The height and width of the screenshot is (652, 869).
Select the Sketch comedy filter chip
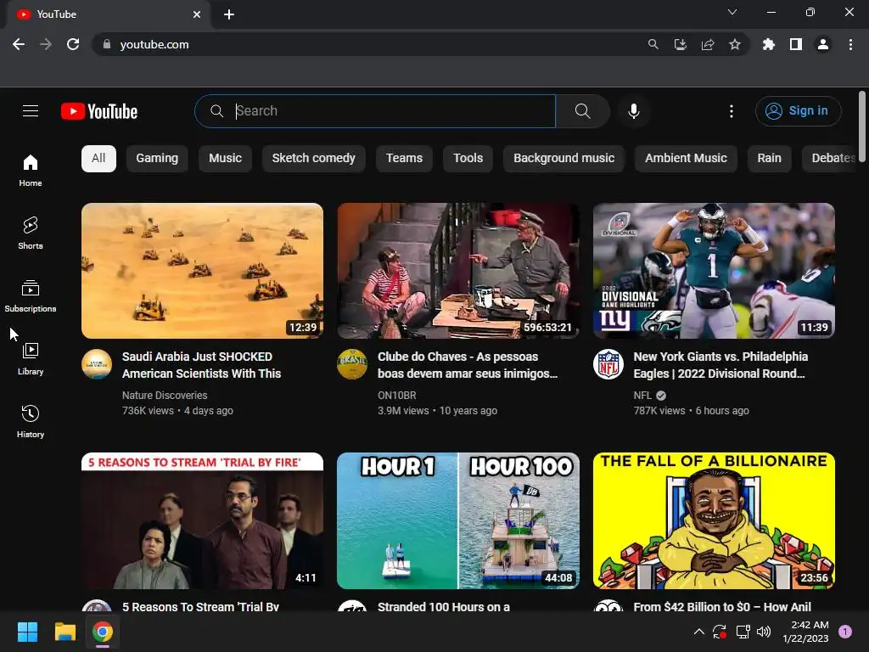point(313,158)
